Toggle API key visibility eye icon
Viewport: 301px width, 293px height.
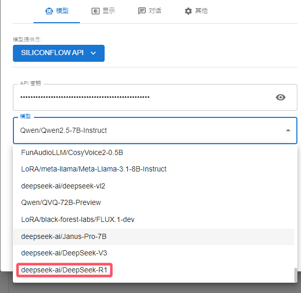click(x=280, y=97)
